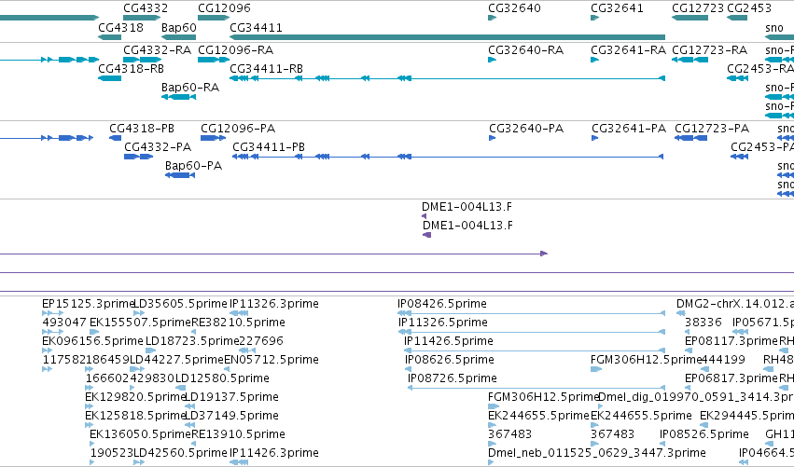
Task: Select the EP15125.3prime EST label
Action: click(88, 304)
